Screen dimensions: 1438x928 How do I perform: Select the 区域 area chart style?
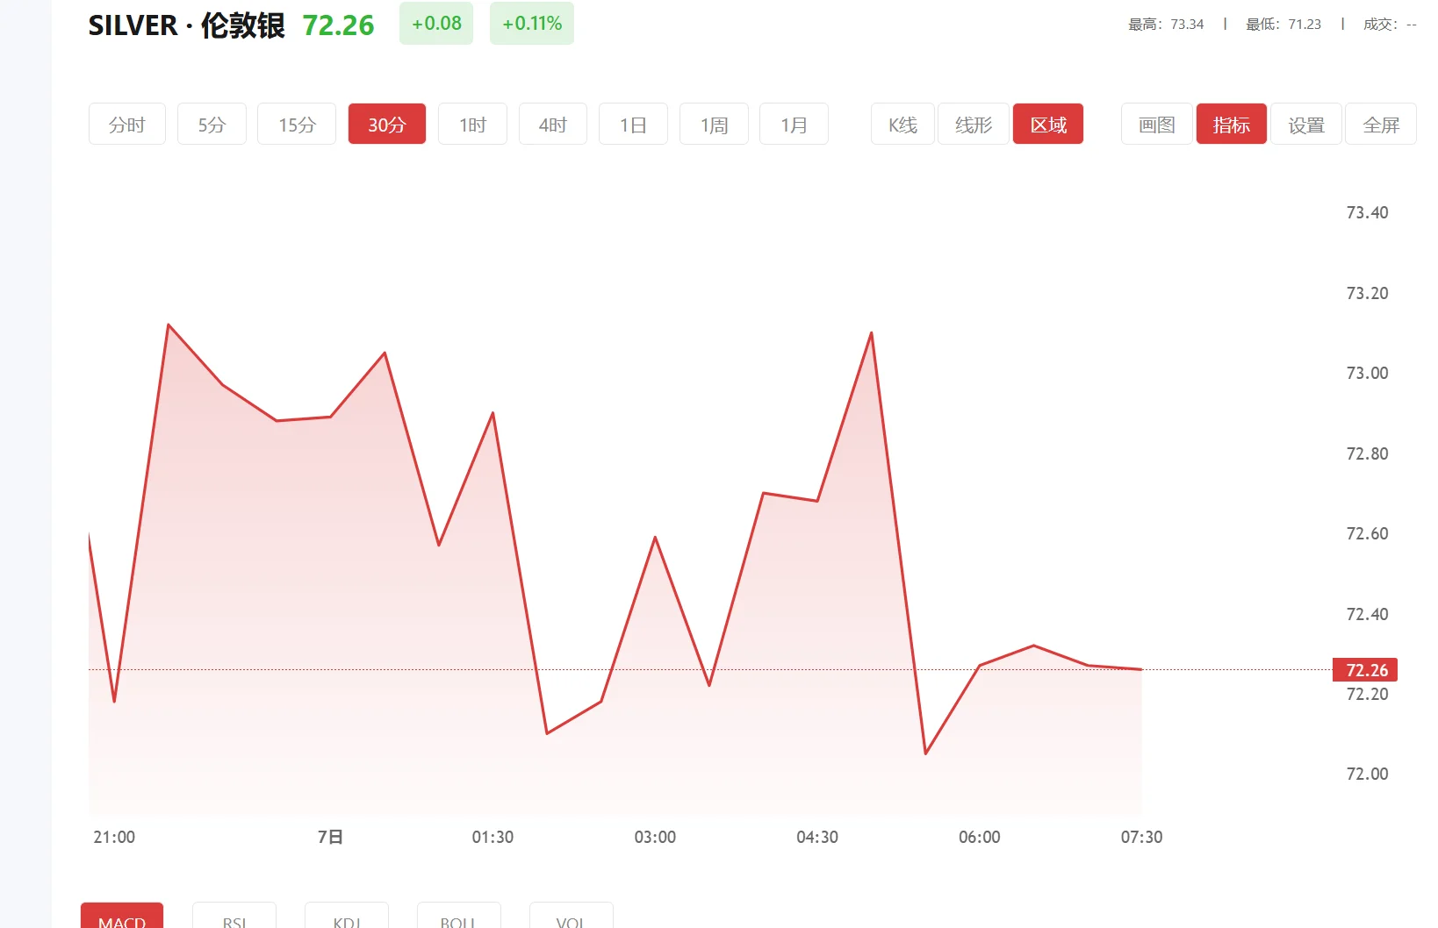click(x=1047, y=124)
